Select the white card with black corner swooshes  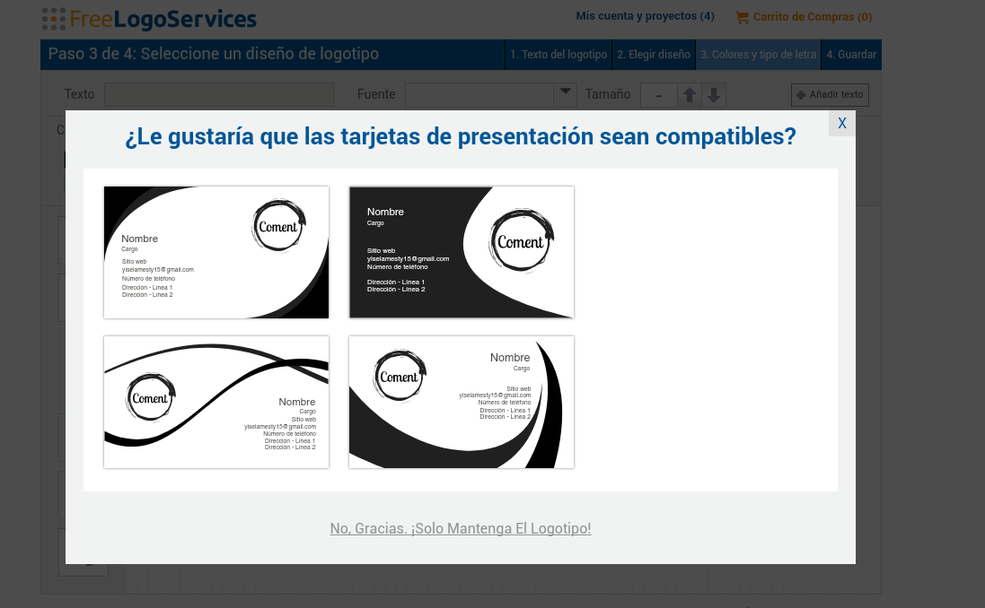(x=216, y=252)
